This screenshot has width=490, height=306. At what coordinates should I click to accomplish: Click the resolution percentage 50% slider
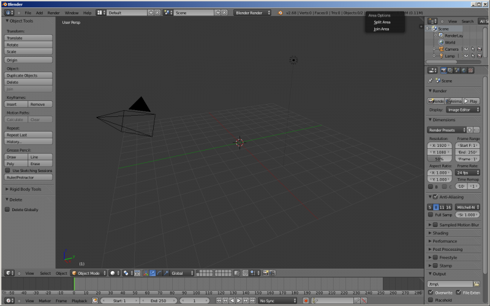439,159
